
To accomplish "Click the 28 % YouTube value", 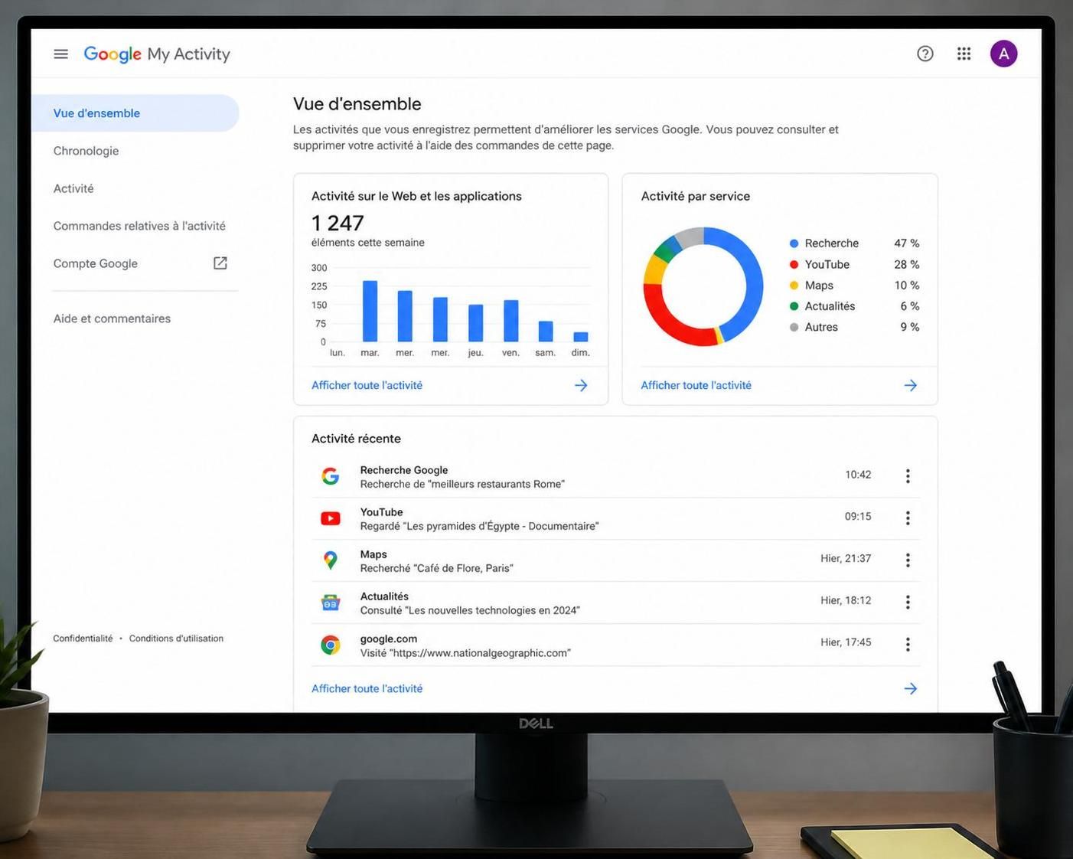I will coord(907,264).
